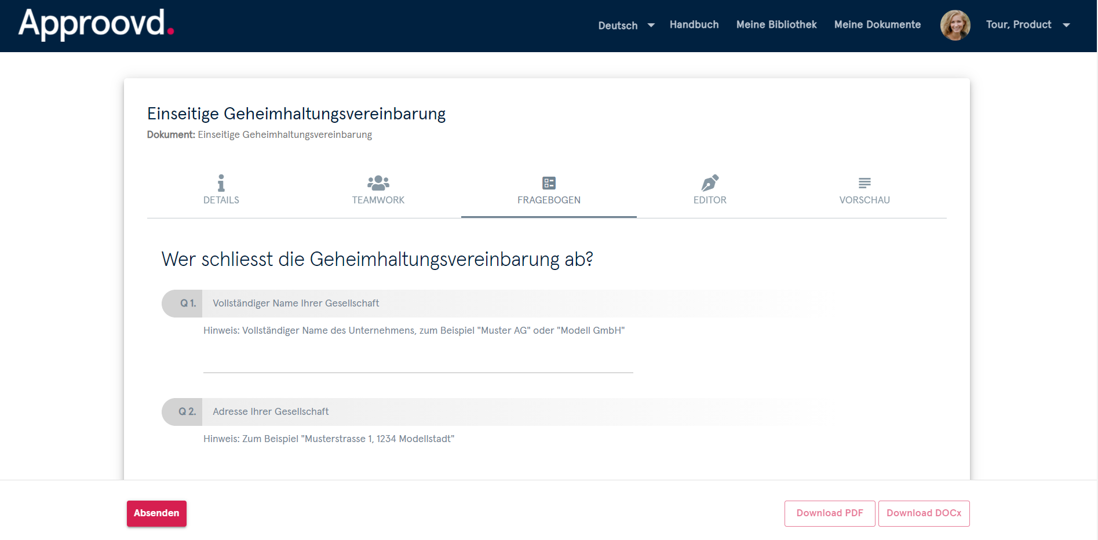The width and height of the screenshot is (1098, 540).
Task: Go to Meine Dokumente
Action: [x=877, y=24]
